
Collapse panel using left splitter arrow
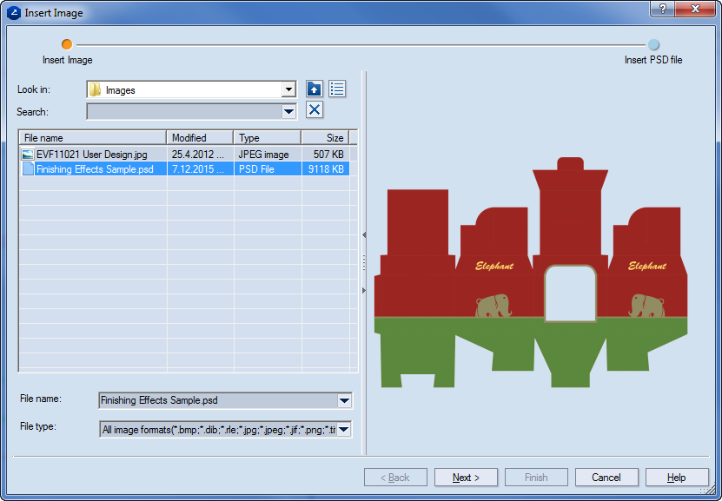click(364, 234)
